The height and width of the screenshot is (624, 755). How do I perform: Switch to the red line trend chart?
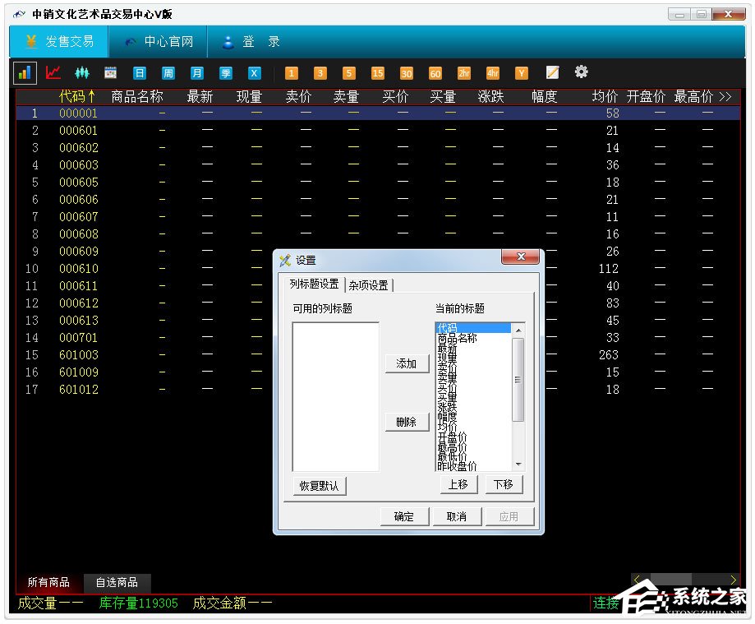tap(53, 73)
